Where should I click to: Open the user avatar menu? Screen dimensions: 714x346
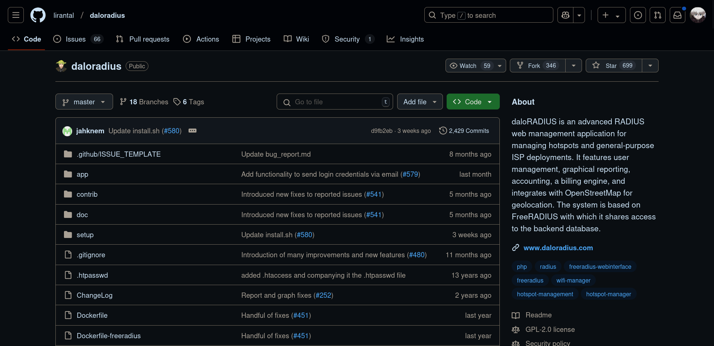point(698,15)
